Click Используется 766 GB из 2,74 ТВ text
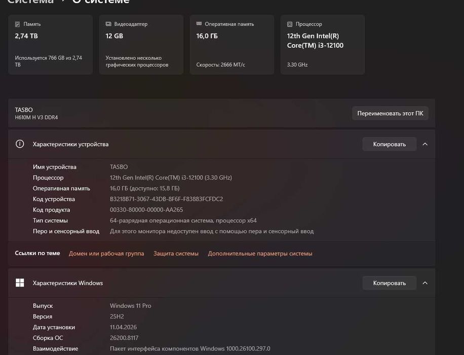The height and width of the screenshot is (355, 464). coord(49,61)
